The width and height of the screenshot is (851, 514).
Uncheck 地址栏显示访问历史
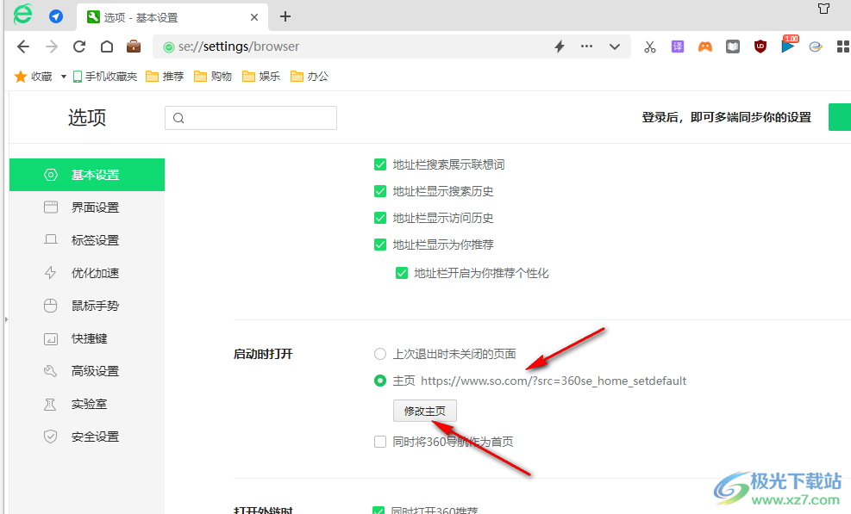tap(380, 218)
